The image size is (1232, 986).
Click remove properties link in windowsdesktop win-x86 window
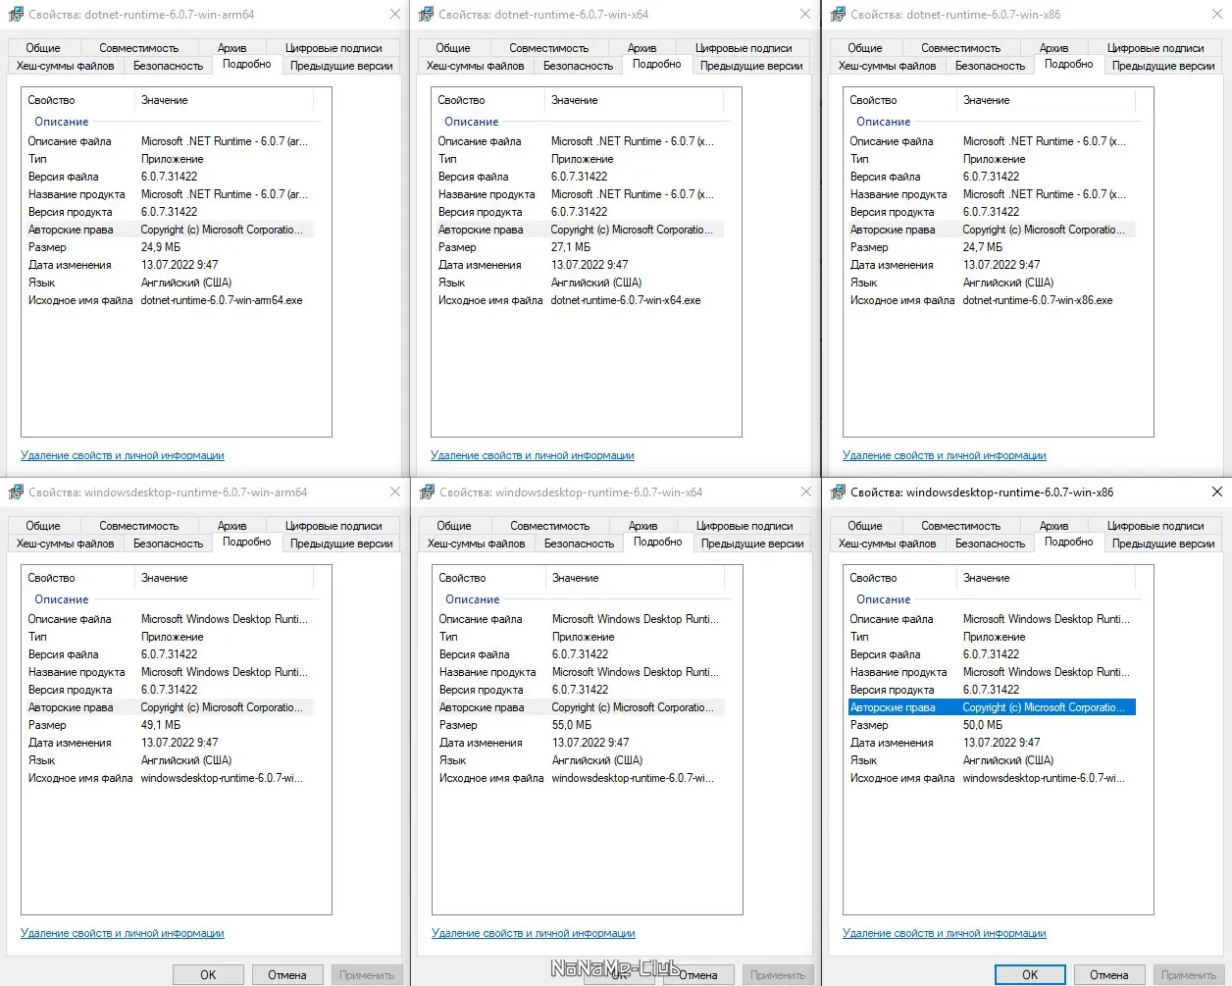945,933
